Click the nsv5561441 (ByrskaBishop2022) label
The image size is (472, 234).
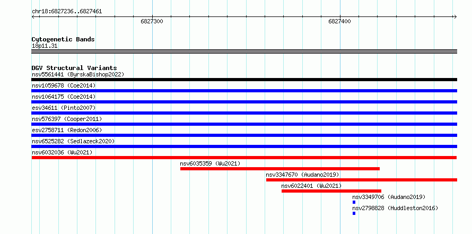tap(78, 74)
